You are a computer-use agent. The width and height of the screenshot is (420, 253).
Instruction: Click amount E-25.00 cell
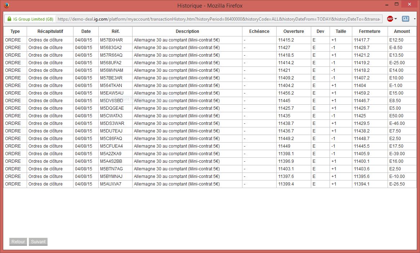[x=402, y=63]
